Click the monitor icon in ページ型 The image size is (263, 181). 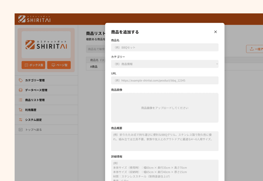pyautogui.click(x=53, y=65)
